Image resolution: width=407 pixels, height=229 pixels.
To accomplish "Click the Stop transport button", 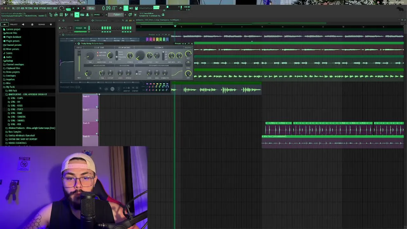I will coord(78,8).
